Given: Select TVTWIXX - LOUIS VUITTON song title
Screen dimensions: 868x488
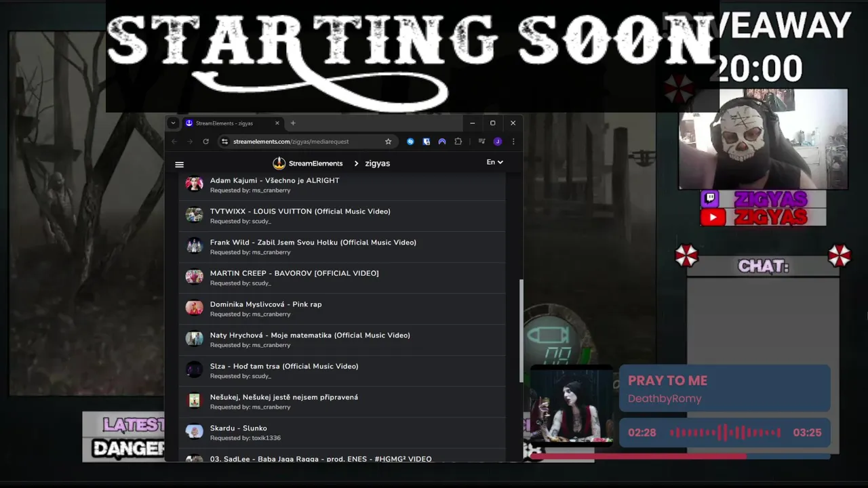Looking at the screenshot, I should click(300, 211).
